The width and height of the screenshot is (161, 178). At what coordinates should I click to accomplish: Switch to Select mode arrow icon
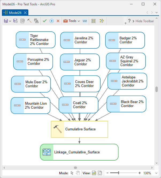click(72, 173)
